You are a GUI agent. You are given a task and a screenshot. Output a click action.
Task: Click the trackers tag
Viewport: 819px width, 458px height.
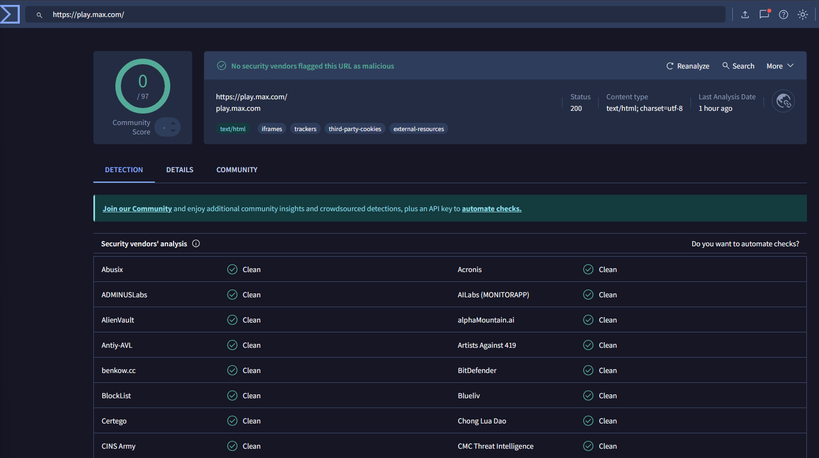(x=305, y=129)
